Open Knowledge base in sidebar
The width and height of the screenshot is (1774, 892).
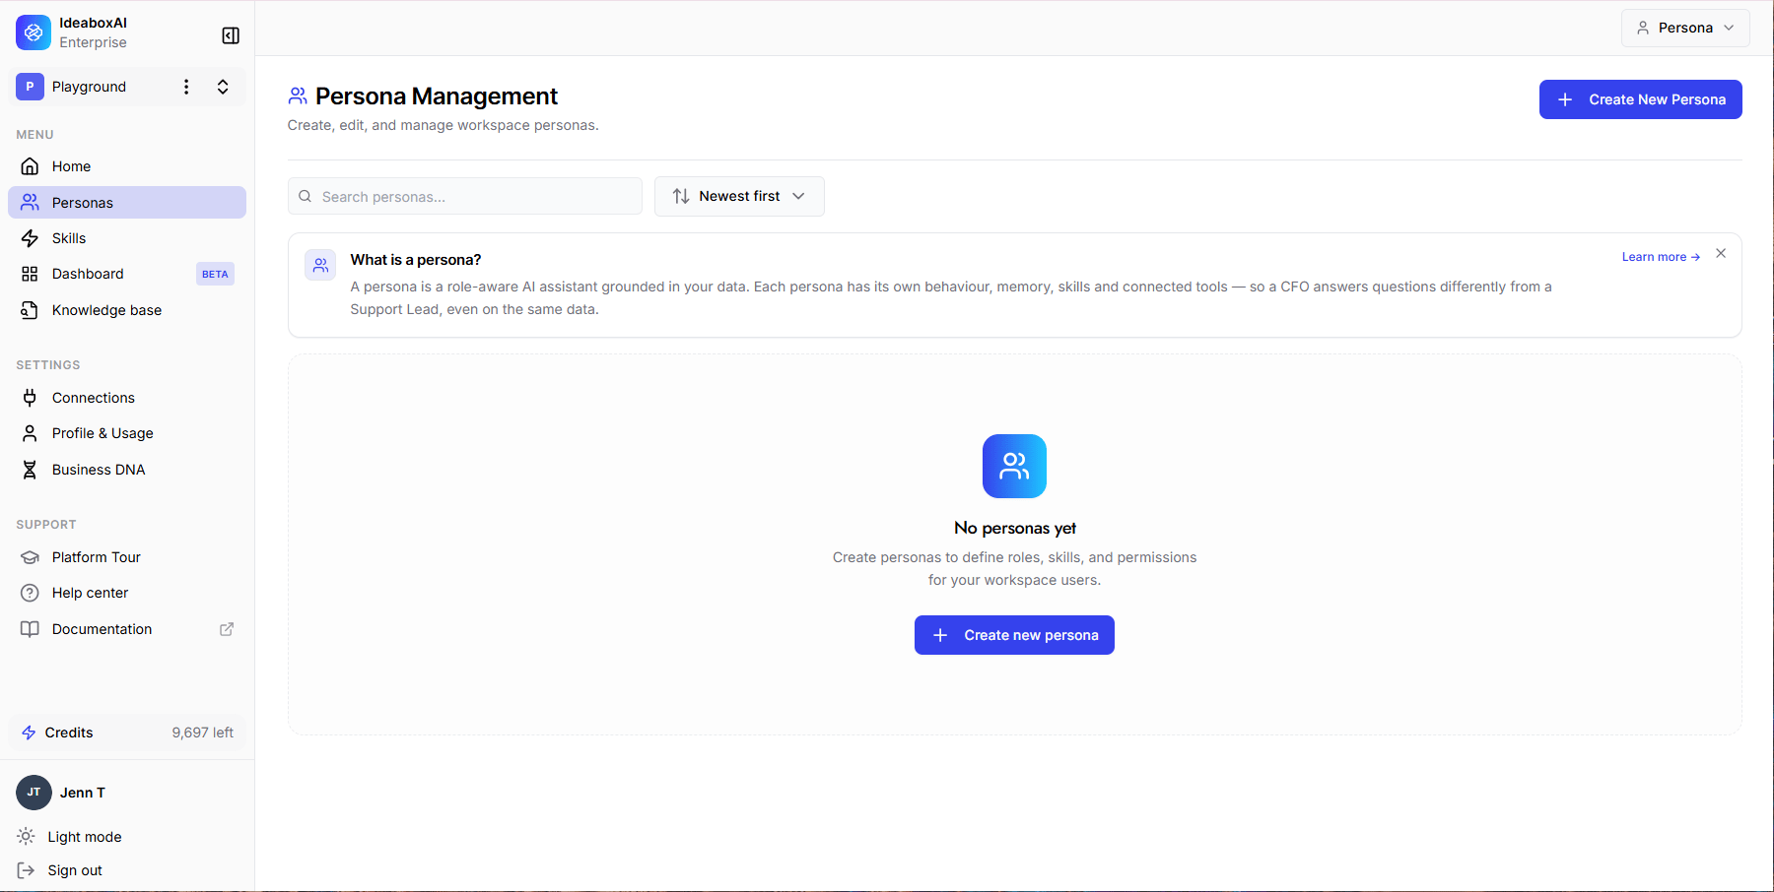127,310
